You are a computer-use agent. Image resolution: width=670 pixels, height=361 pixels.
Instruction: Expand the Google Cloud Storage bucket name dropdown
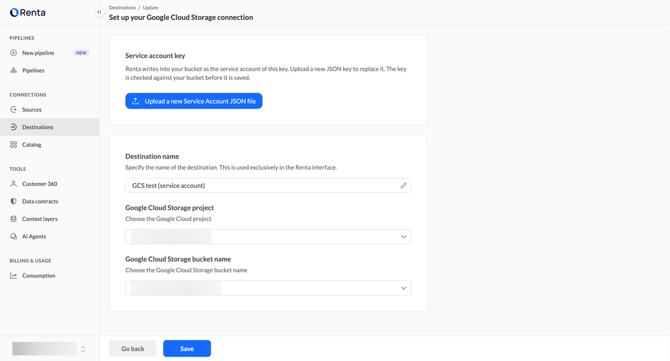tap(269, 288)
